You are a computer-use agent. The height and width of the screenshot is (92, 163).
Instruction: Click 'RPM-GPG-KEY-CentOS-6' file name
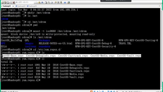point(89,40)
